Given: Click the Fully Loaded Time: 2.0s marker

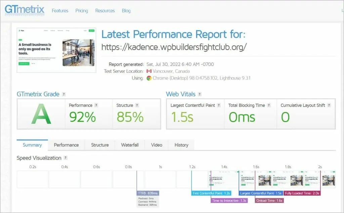Looking at the screenshot, I should coord(302,193).
